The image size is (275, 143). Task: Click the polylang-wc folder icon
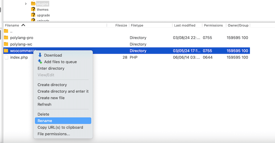point(6,44)
